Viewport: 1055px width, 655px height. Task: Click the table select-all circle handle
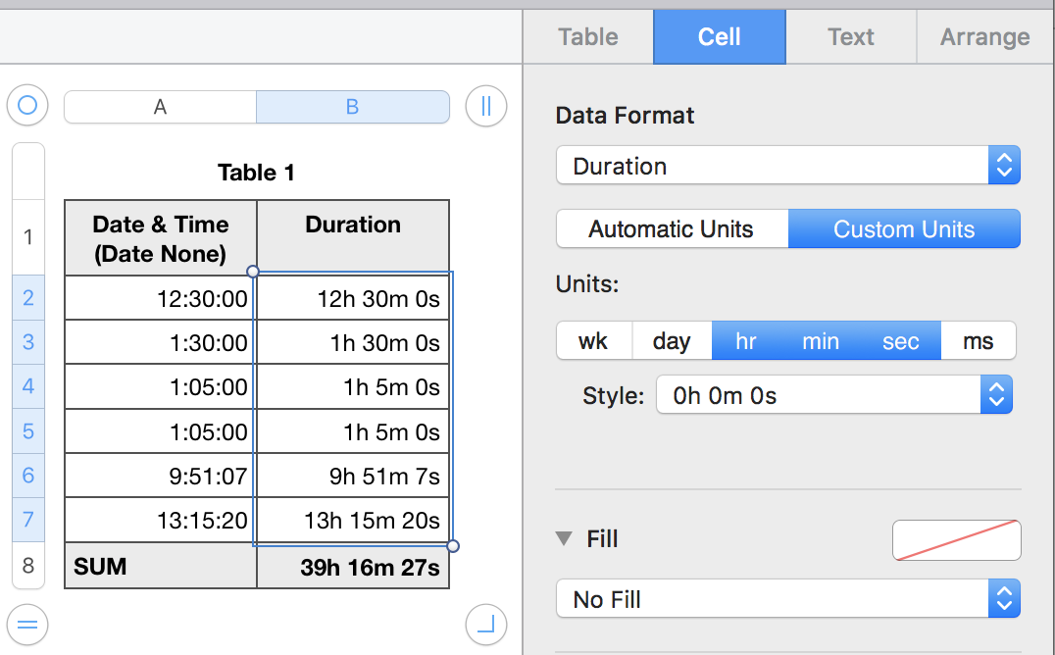[27, 105]
